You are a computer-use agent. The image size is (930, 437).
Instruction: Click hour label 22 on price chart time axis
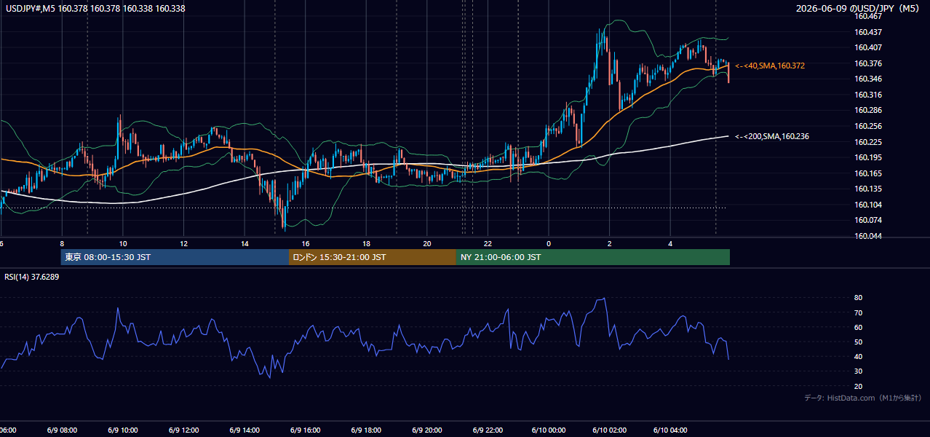point(488,244)
